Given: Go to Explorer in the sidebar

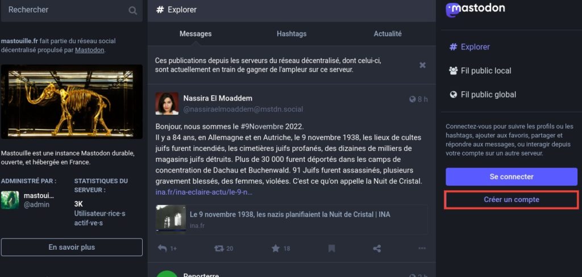Looking at the screenshot, I should (x=469, y=47).
